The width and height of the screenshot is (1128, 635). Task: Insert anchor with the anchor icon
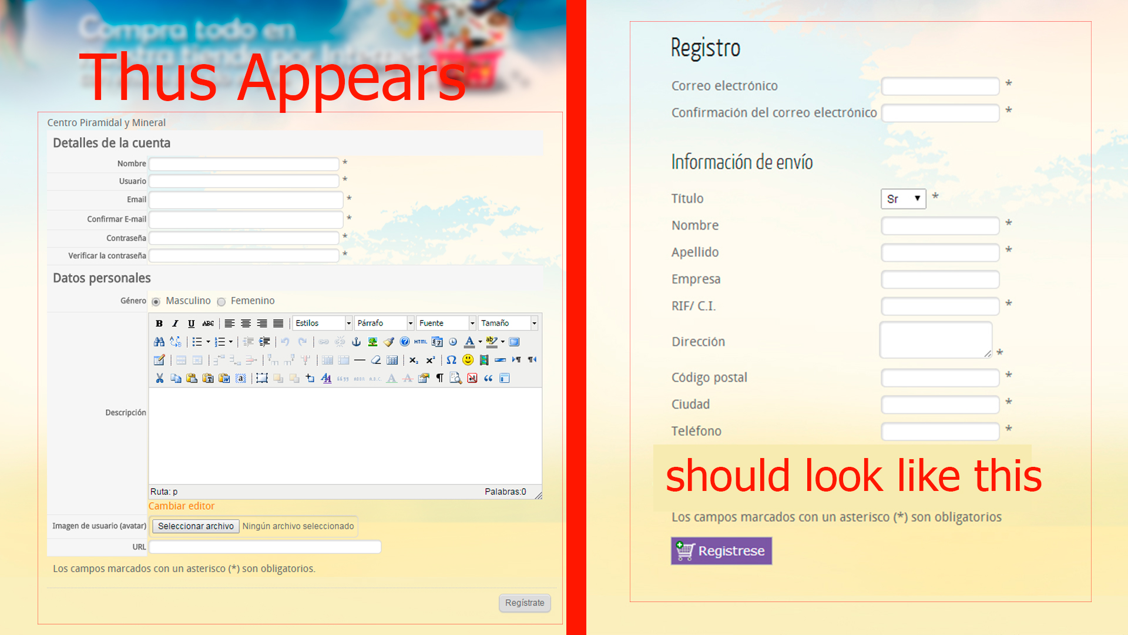[x=356, y=342]
